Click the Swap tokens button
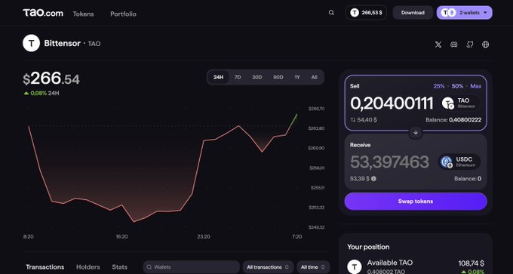This screenshot has width=513, height=274. [416, 202]
